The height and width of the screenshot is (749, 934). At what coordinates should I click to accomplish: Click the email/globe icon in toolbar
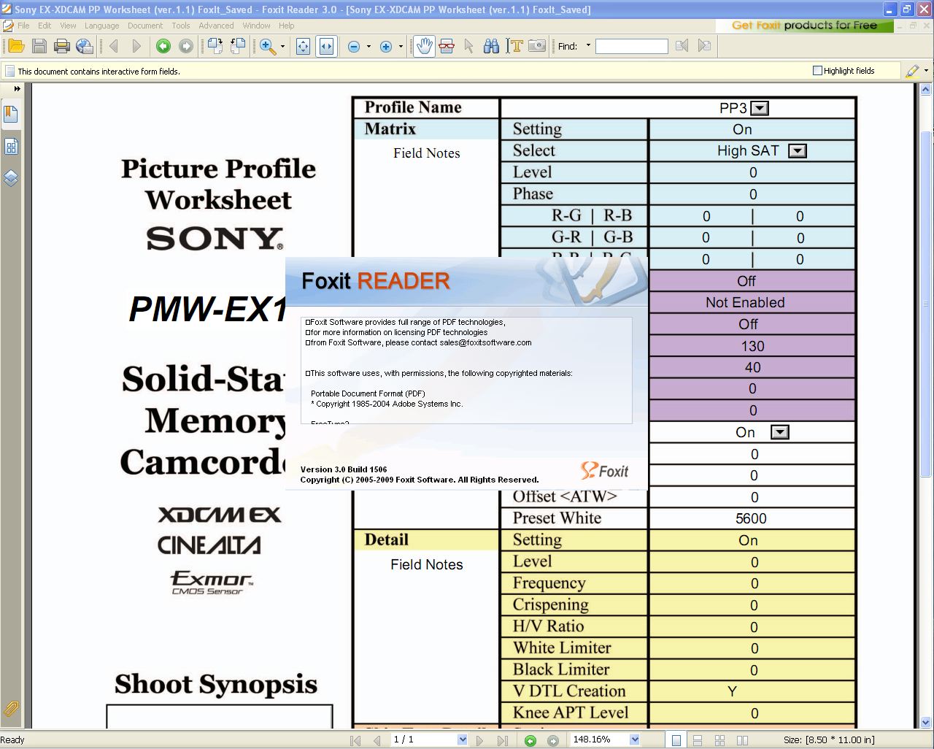(85, 46)
